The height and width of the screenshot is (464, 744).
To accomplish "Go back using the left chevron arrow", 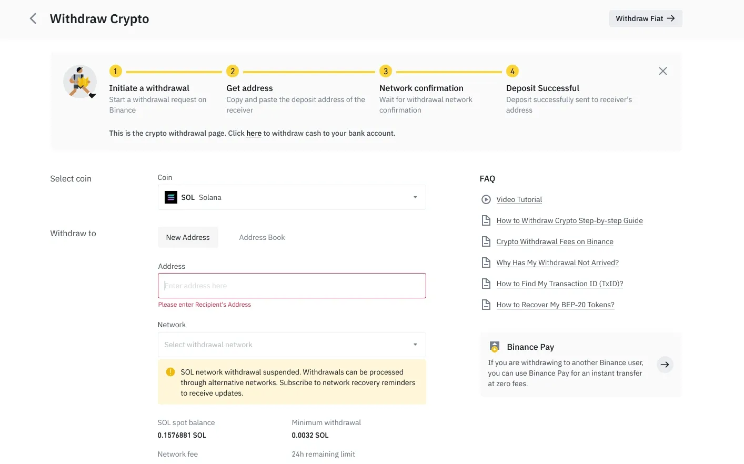I will tap(33, 19).
